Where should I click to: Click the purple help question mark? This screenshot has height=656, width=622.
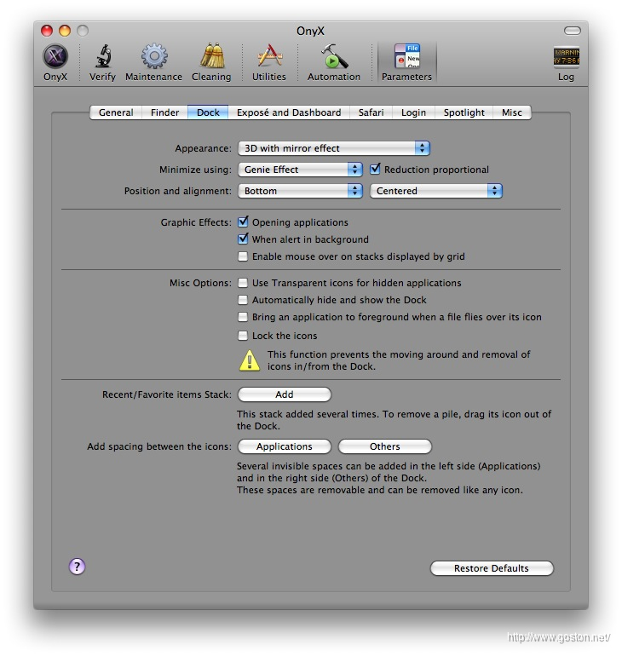77,567
